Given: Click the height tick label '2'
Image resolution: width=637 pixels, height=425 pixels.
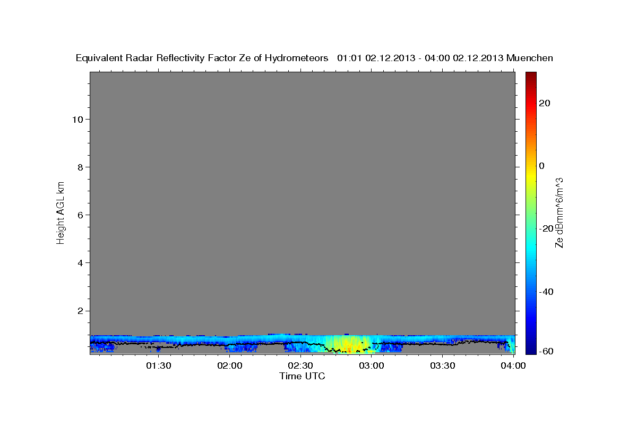Looking at the screenshot, I should (x=81, y=311).
